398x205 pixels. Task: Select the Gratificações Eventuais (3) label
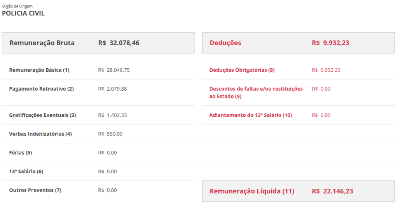click(42, 115)
